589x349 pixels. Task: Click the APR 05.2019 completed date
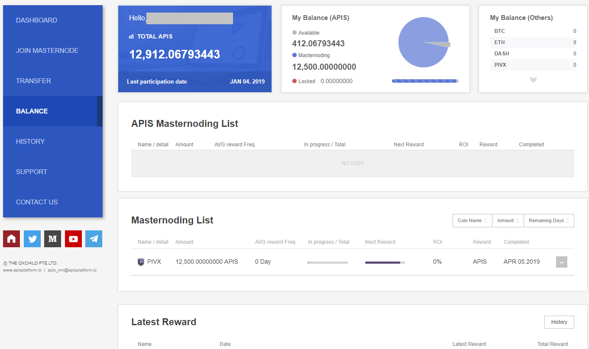click(522, 262)
